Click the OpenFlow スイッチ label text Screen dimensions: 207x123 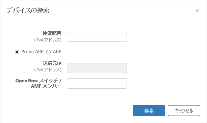point(38,81)
